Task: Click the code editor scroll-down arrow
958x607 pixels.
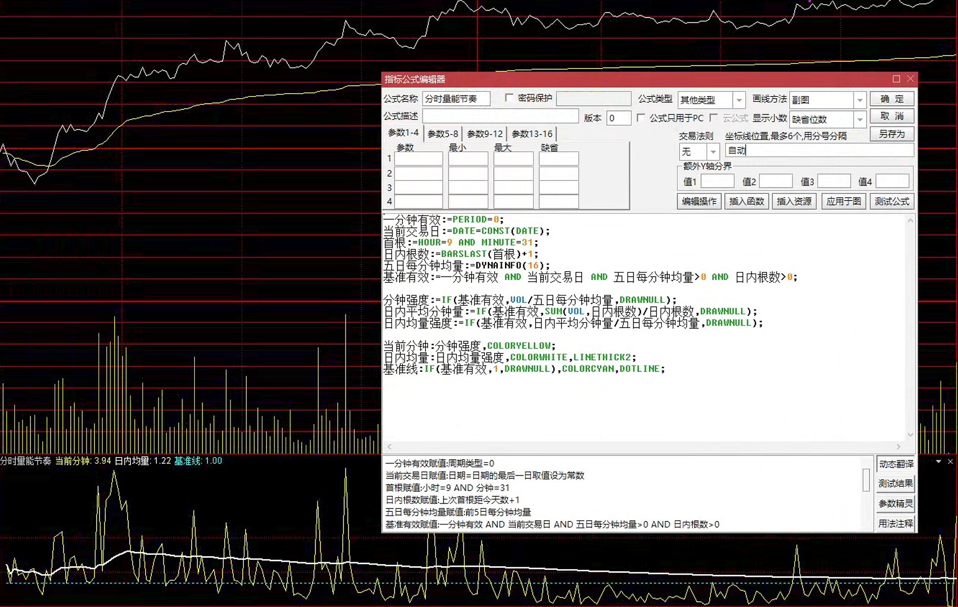Action: pyautogui.click(x=910, y=435)
